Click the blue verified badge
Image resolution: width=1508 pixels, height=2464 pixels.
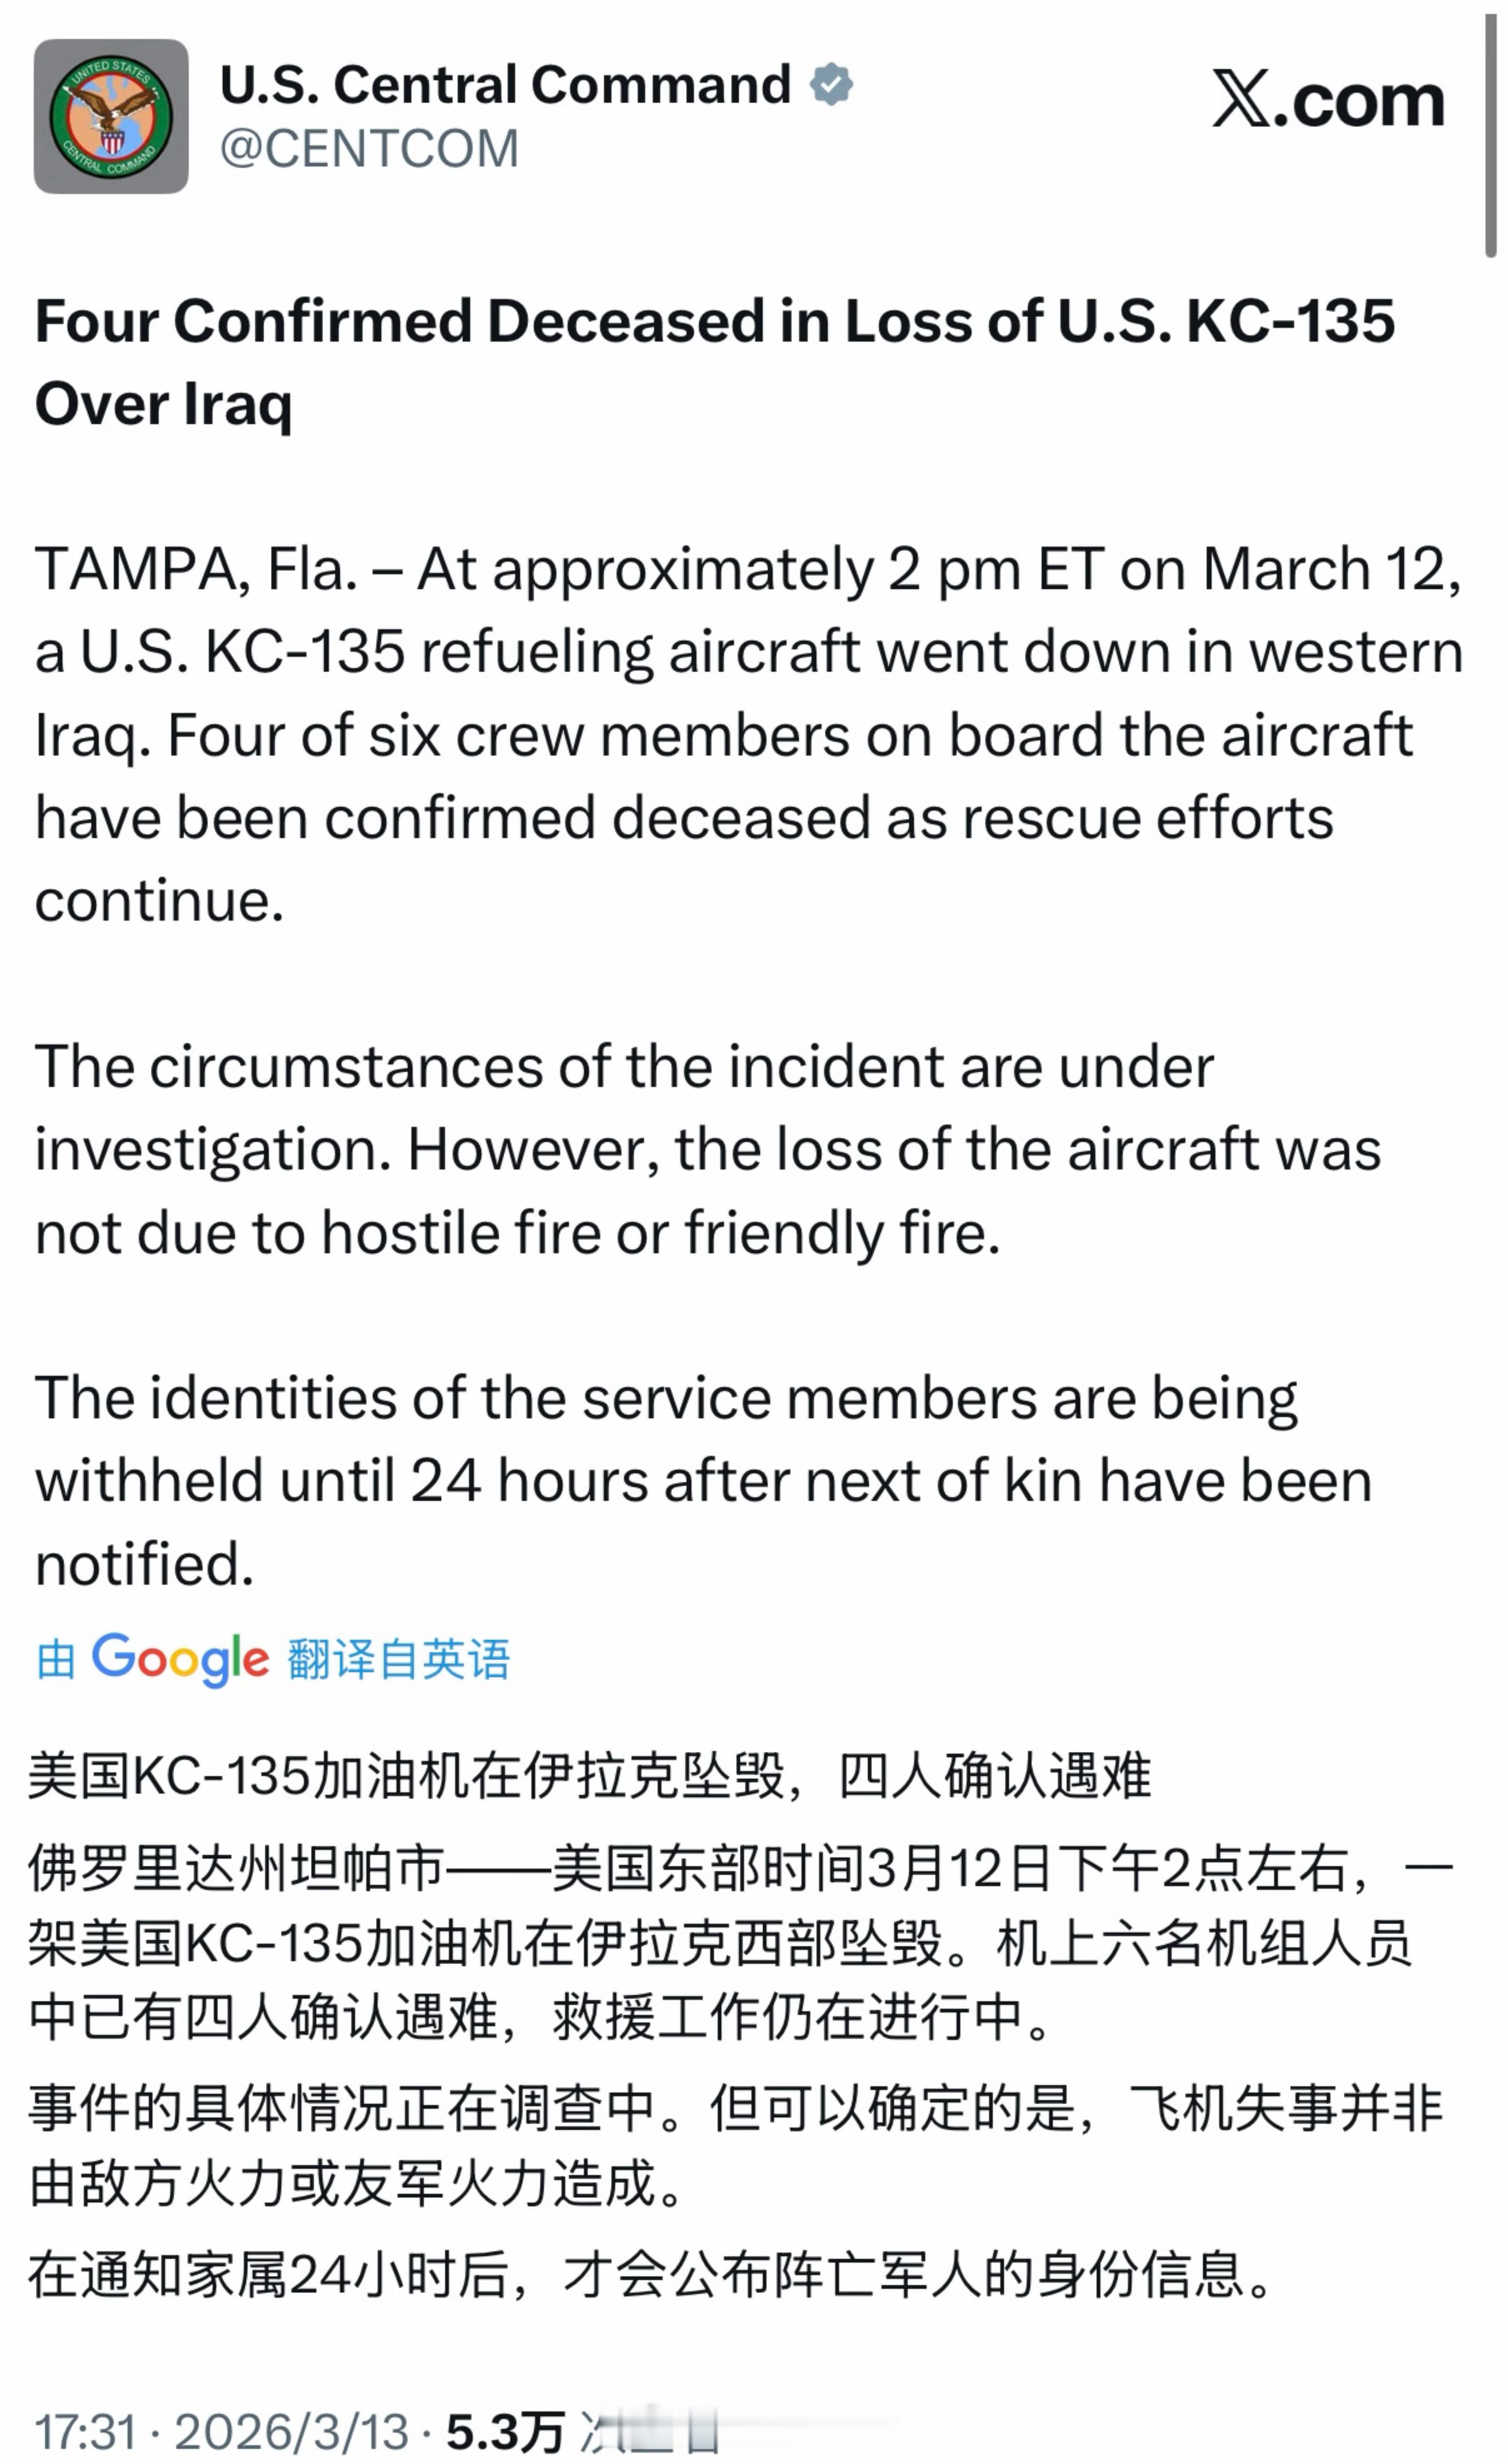pos(831,84)
